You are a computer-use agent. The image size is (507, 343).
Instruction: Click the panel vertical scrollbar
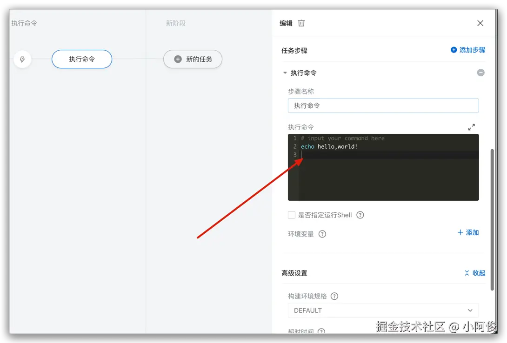tap(492, 220)
